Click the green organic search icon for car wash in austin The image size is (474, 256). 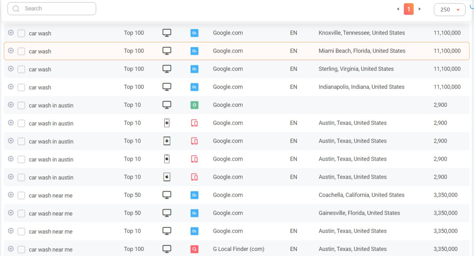[x=194, y=105]
